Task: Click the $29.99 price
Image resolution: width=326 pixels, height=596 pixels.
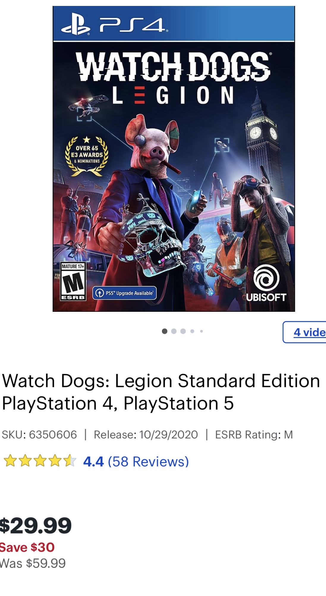Action: pos(36,525)
